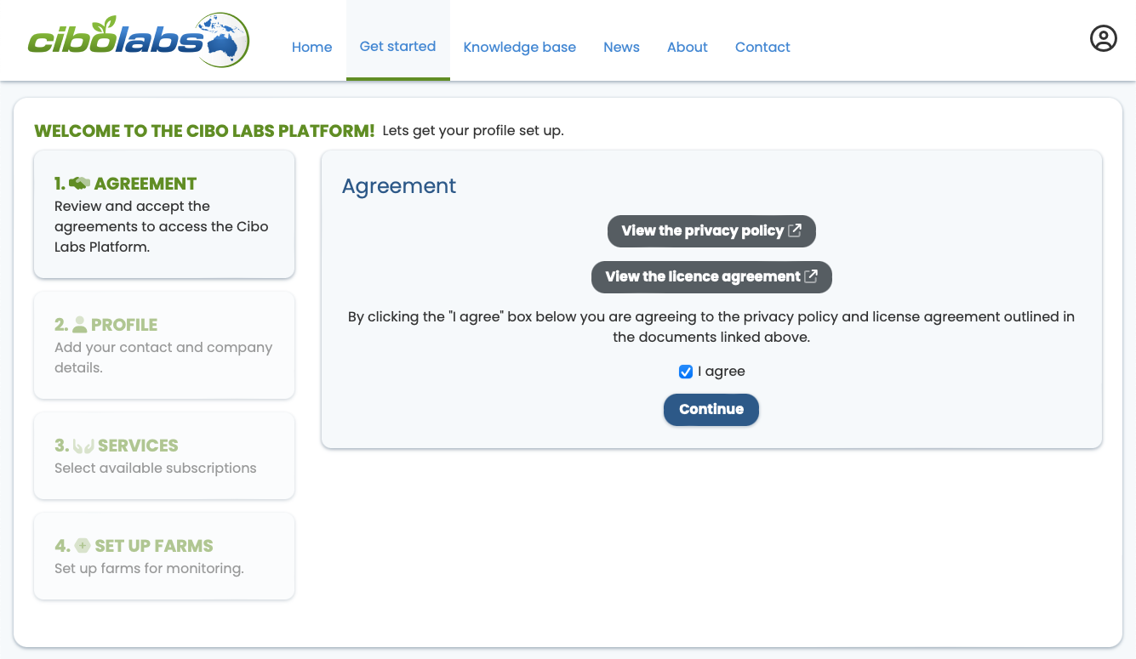Image resolution: width=1136 pixels, height=659 pixels.
Task: Click the plus icon beside Set Up Farms
Action: pos(83,546)
